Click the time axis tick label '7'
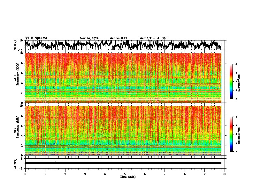The width and height of the screenshot is (253, 195). [165, 174]
